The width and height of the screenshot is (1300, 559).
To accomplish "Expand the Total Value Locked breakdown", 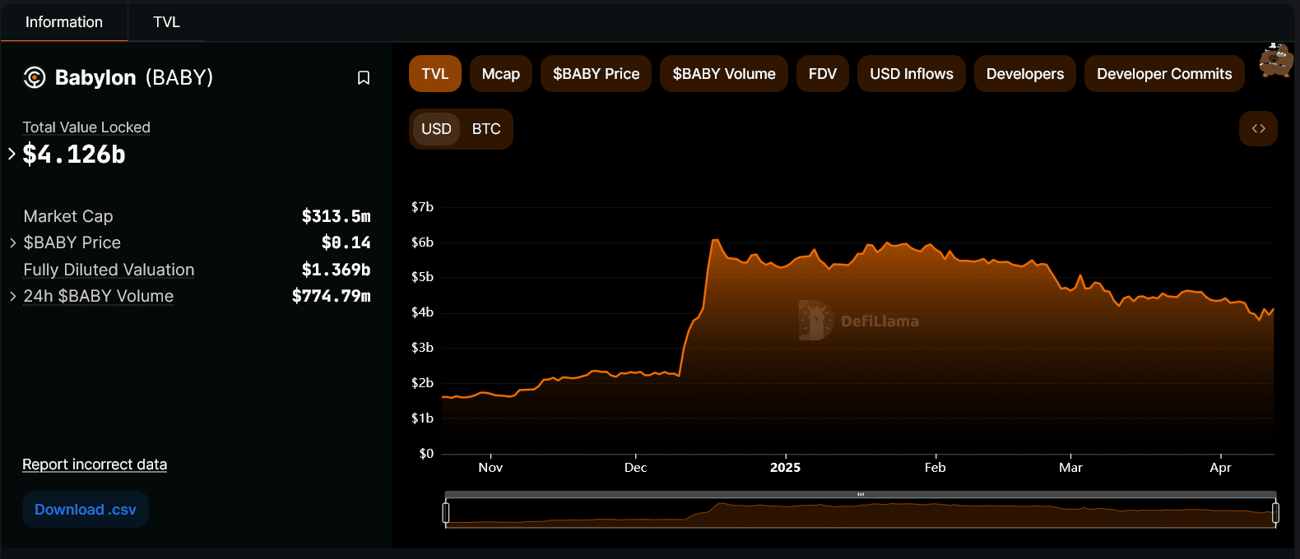I will tap(12, 154).
